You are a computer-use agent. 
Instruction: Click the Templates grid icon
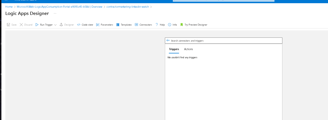point(118,25)
